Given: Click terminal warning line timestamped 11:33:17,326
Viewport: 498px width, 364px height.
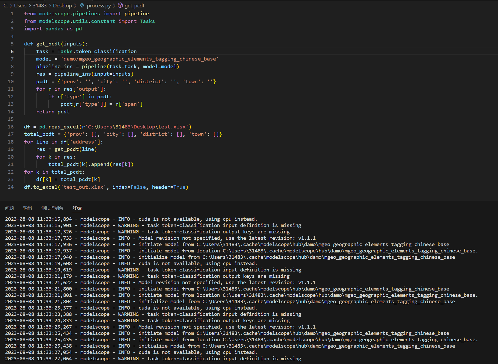Looking at the screenshot, I should coord(147,232).
